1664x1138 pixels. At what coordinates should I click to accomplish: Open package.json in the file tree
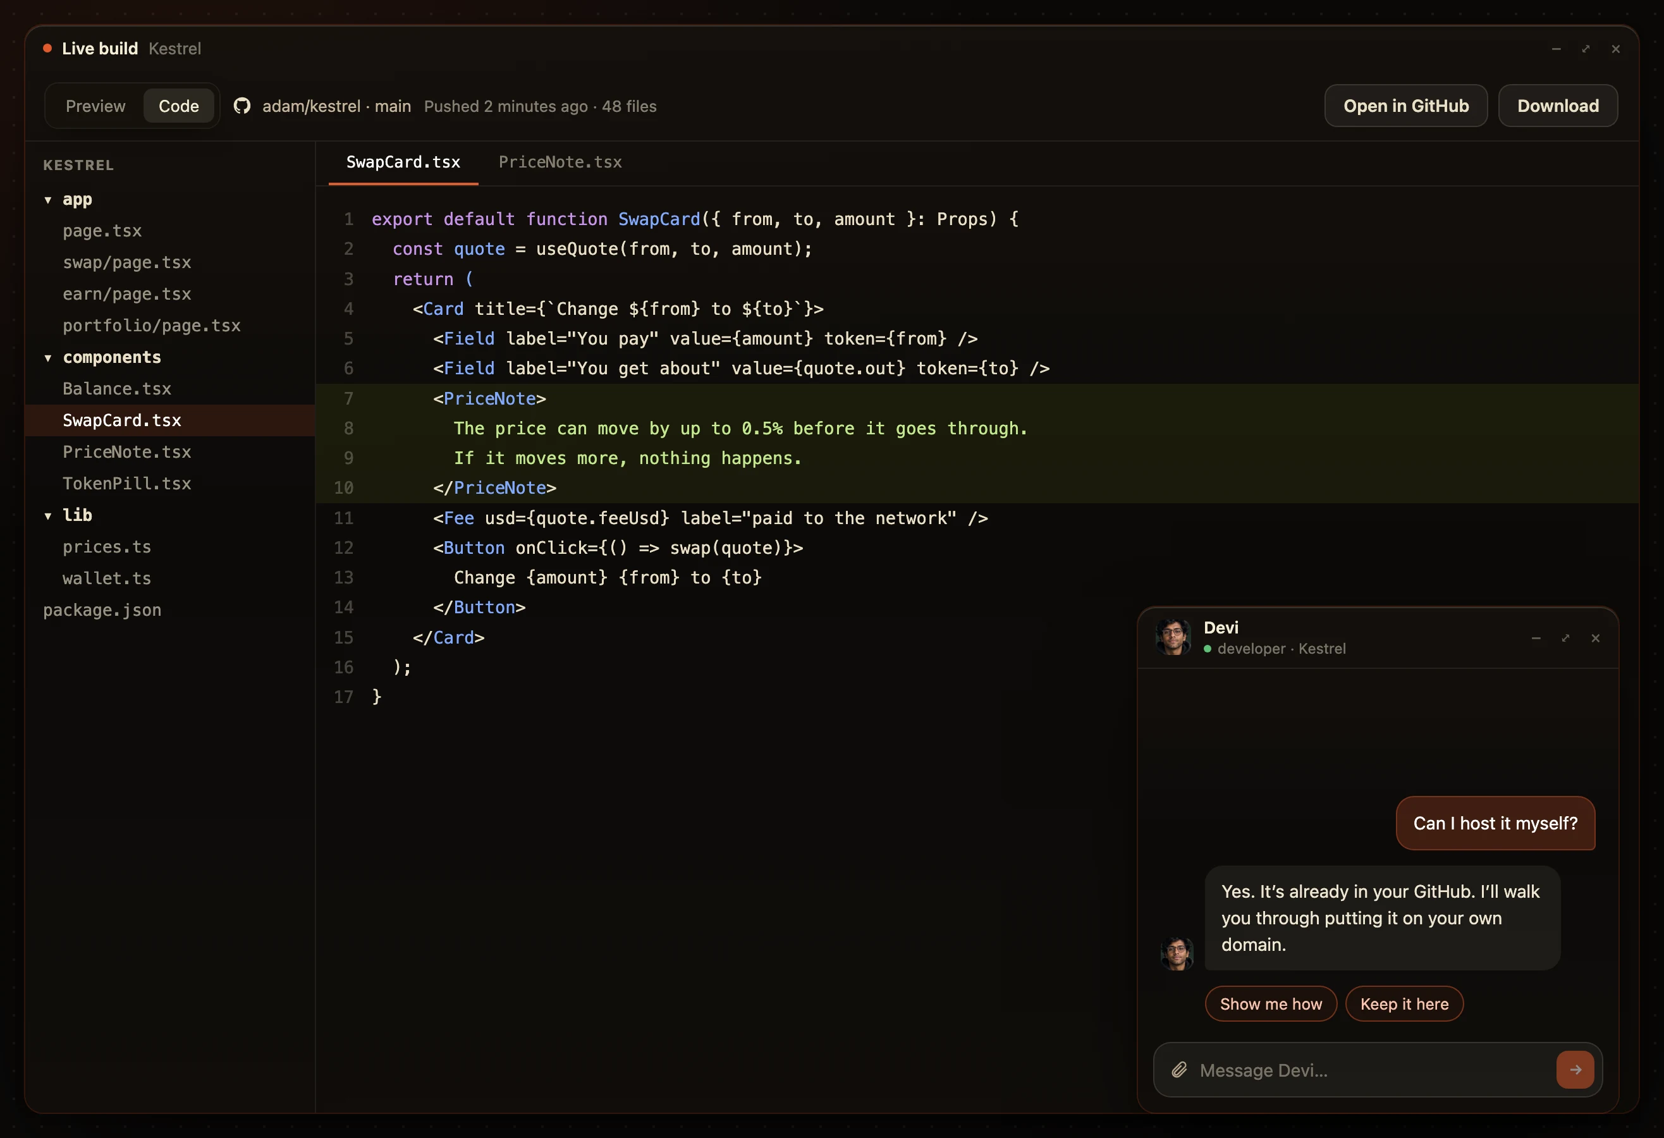[171, 610]
